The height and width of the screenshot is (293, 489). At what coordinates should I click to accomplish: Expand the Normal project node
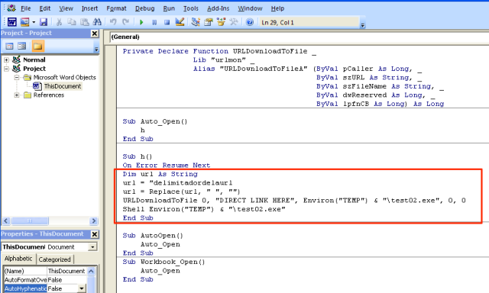pyautogui.click(x=6, y=60)
